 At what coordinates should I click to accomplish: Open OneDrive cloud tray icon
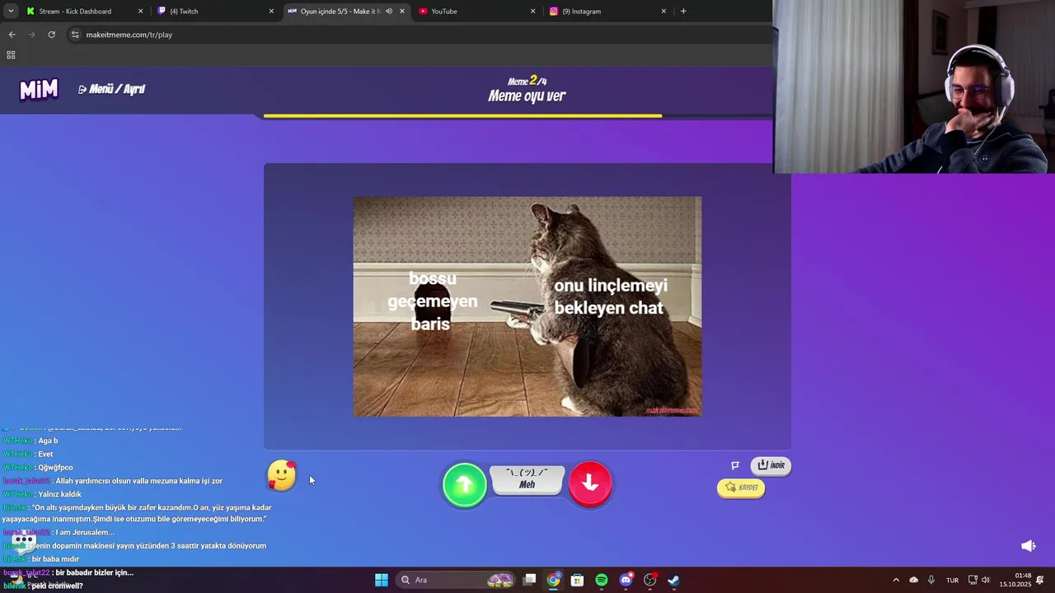913,580
